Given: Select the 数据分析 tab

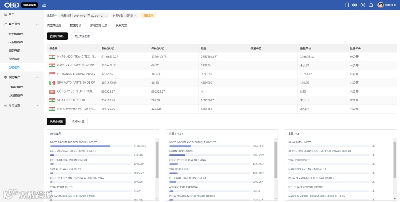Looking at the screenshot, I should point(76,25).
